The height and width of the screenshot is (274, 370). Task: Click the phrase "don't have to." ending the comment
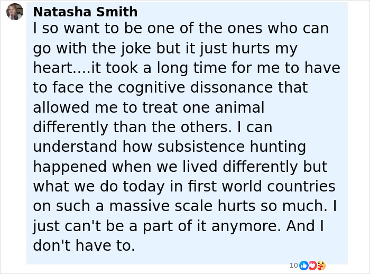pos(84,245)
